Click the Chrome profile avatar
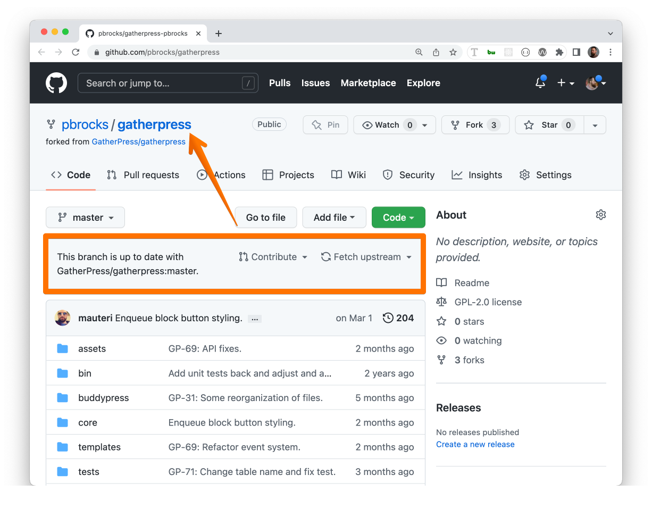The image size is (652, 525). 594,52
